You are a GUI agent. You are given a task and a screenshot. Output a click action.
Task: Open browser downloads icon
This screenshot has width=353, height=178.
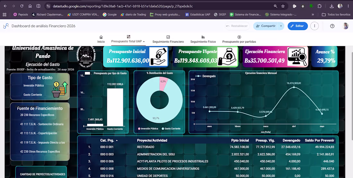coord(331,6)
